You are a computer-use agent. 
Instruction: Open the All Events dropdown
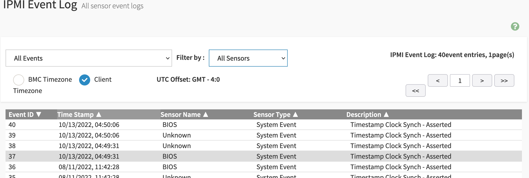tap(89, 58)
